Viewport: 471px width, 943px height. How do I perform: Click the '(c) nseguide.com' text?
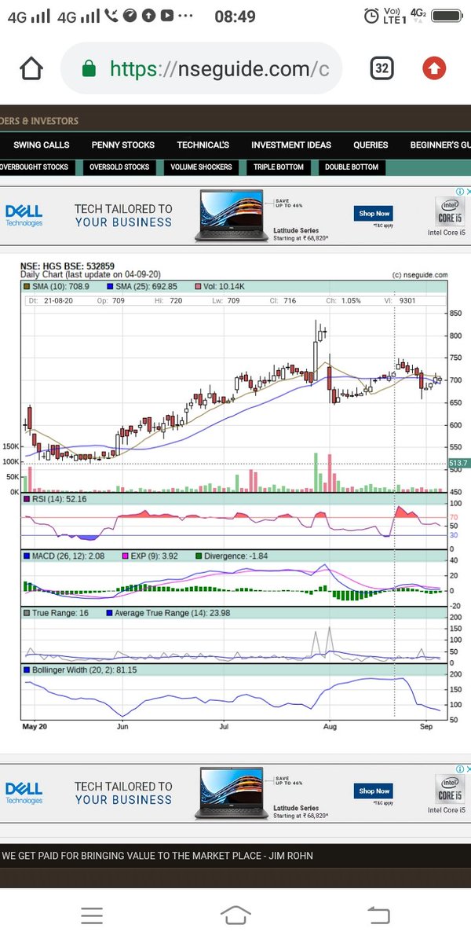419,275
